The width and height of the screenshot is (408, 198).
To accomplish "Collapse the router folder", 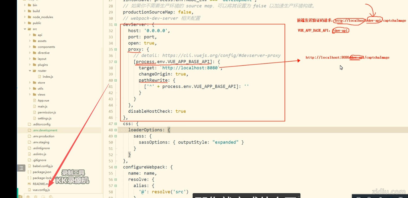I will 30,71.
